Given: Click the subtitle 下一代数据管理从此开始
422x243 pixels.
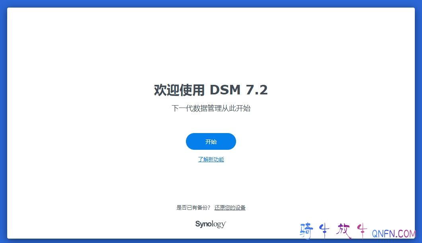Looking at the screenshot, I should click(x=211, y=108).
